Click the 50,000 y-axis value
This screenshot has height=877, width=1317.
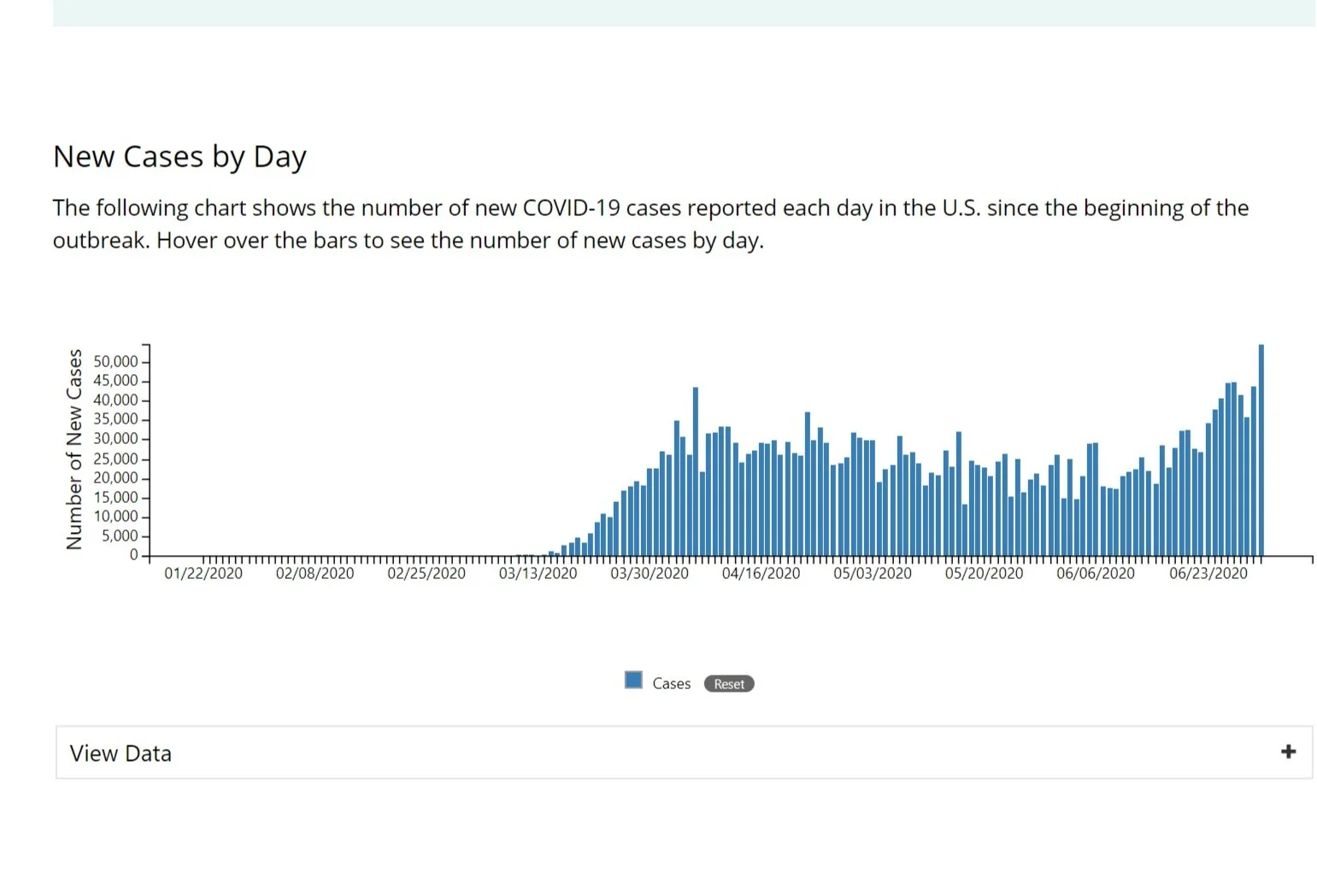115,362
